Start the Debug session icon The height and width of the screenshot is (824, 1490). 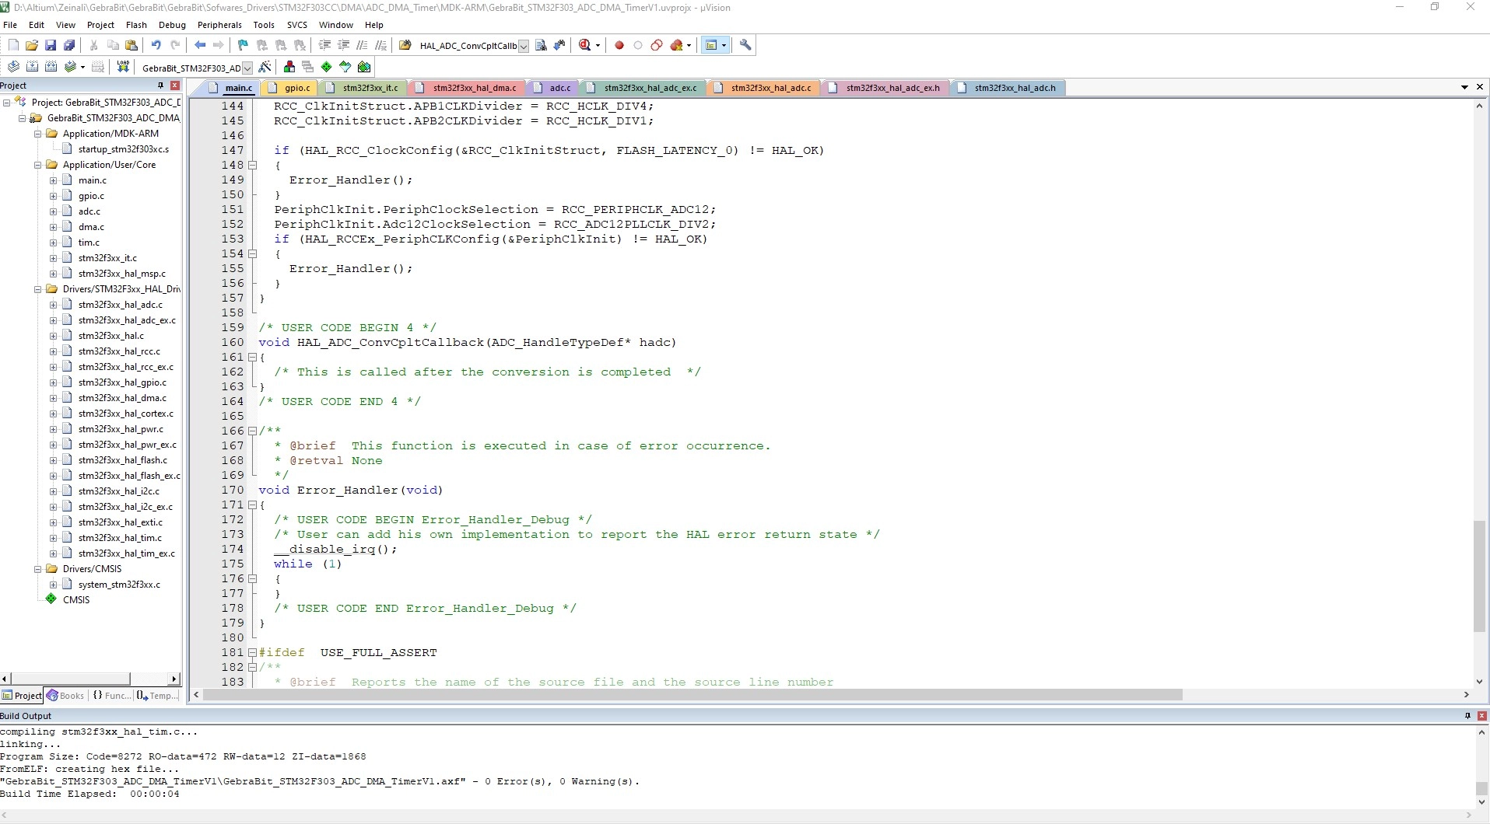click(584, 45)
